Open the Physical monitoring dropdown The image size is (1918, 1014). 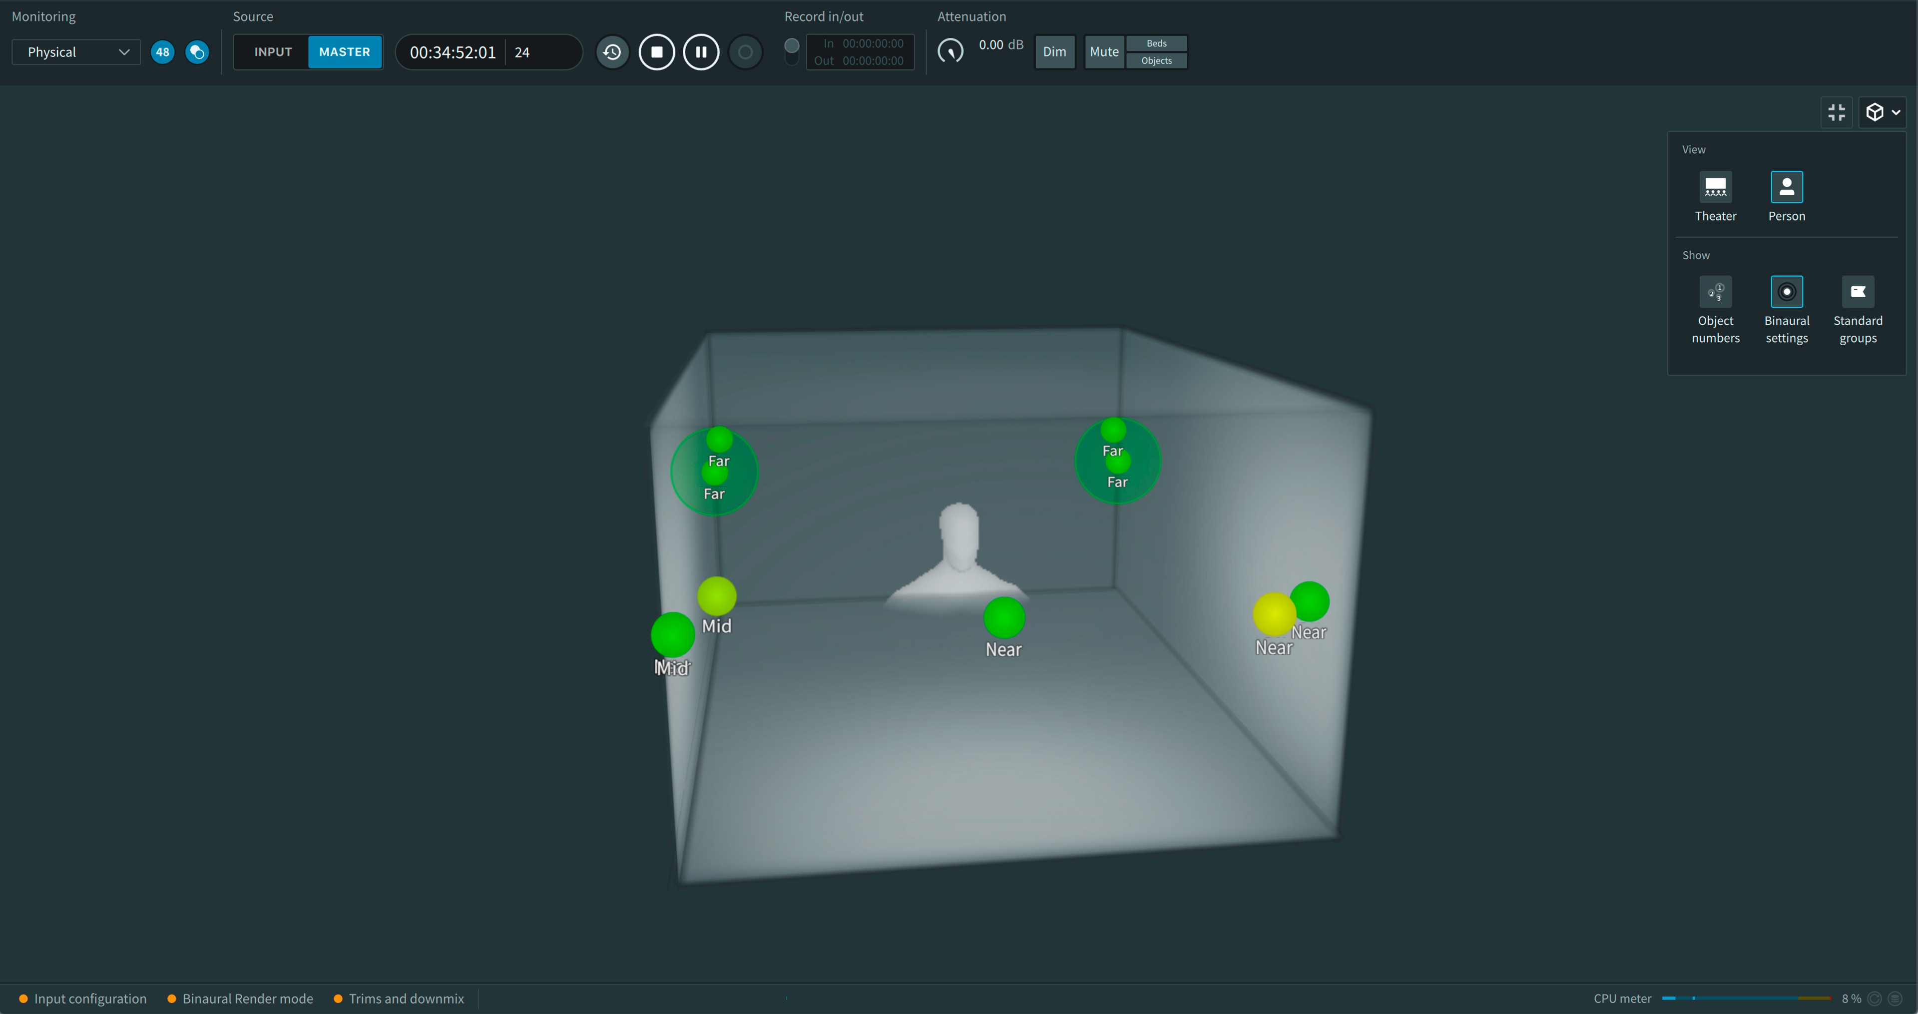pos(76,52)
